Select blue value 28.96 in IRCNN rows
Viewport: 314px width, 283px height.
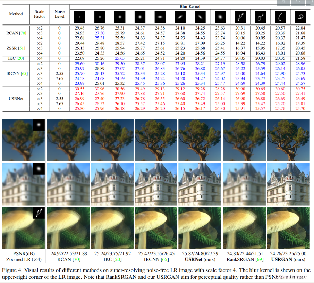(300, 64)
